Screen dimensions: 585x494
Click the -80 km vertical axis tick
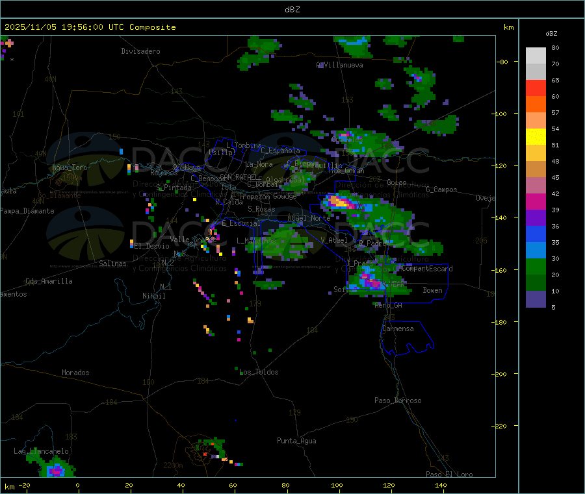pyautogui.click(x=502, y=62)
